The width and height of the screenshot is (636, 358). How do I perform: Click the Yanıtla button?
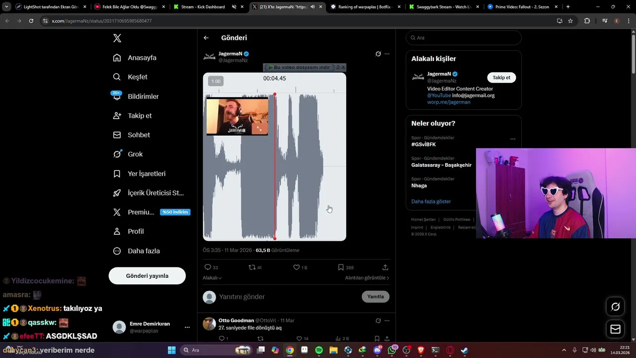pyautogui.click(x=376, y=297)
